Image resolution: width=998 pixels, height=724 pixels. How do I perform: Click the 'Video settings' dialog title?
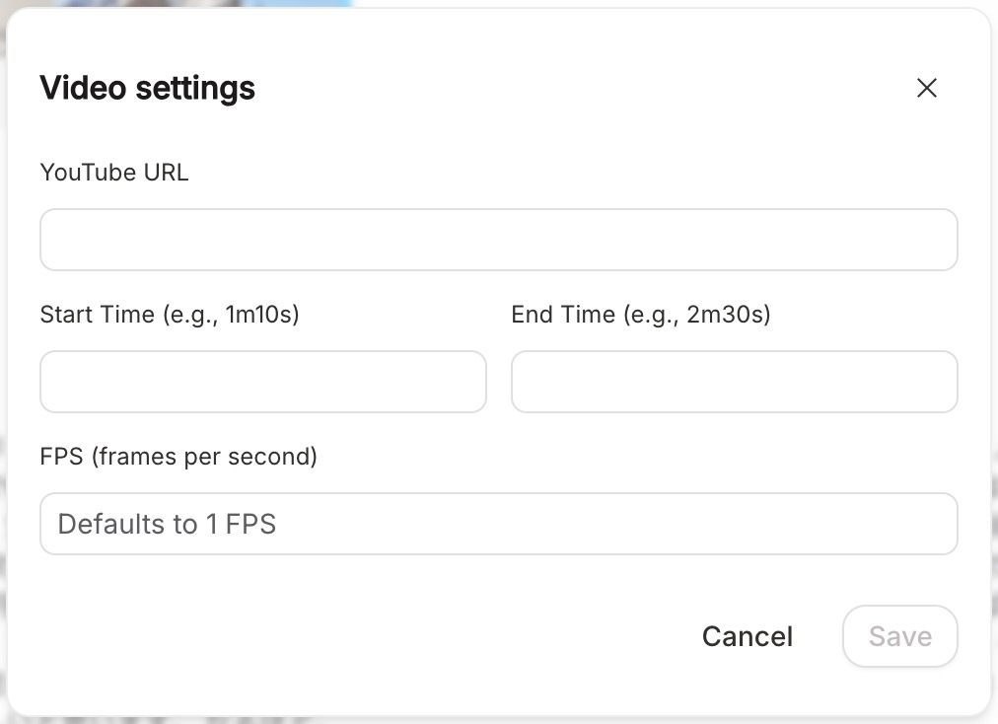[148, 88]
